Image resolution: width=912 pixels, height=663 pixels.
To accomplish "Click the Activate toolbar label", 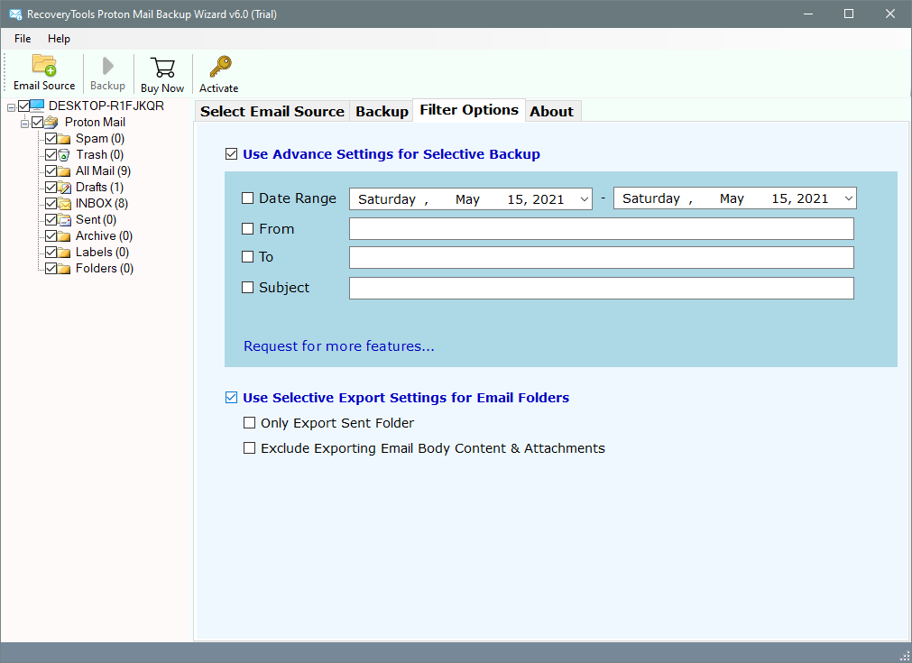I will click(218, 88).
